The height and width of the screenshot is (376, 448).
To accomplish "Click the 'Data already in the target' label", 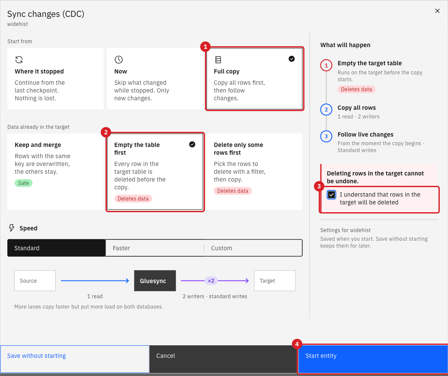I will [x=38, y=127].
